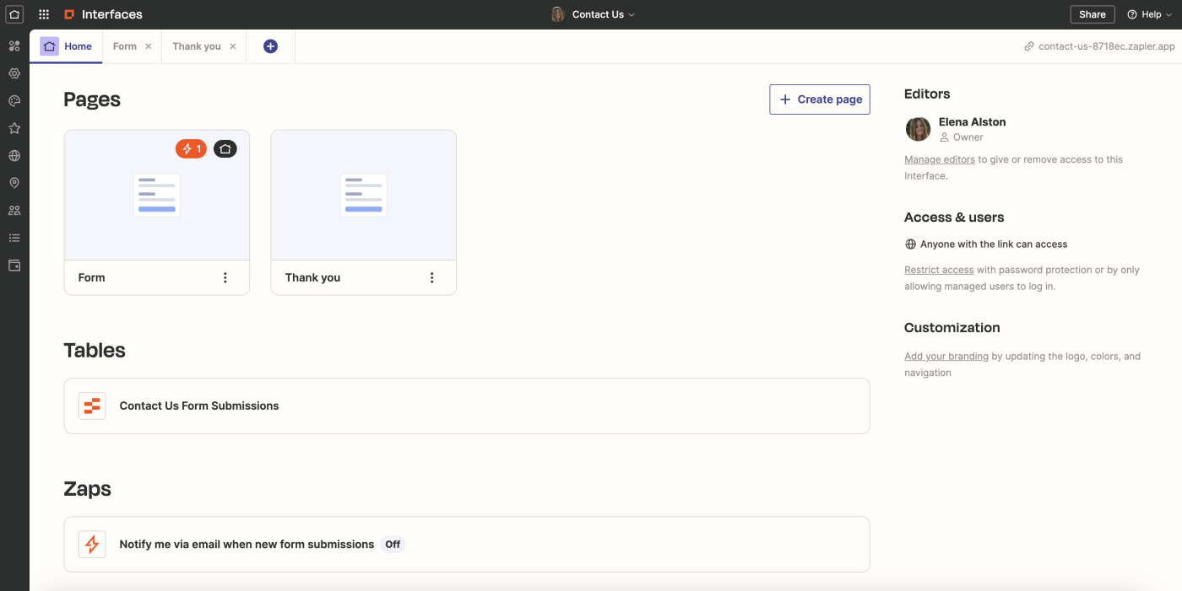Open the Contact Us Form Submissions table
The image size is (1182, 591).
click(x=467, y=406)
